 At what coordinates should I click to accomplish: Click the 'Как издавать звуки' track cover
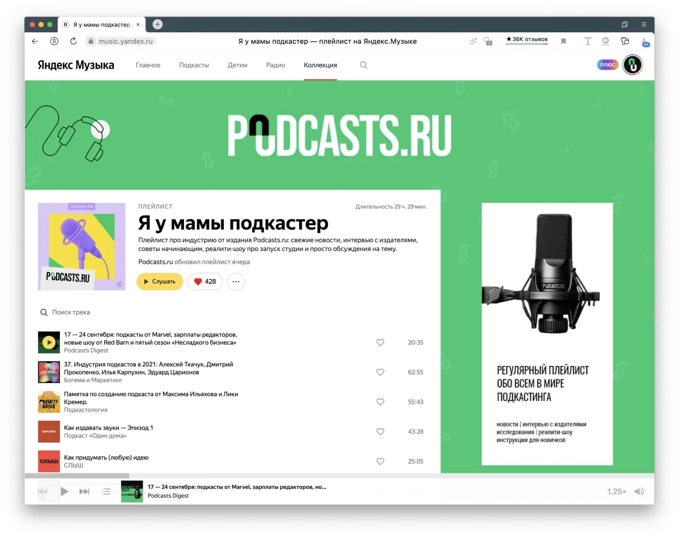pyautogui.click(x=49, y=432)
